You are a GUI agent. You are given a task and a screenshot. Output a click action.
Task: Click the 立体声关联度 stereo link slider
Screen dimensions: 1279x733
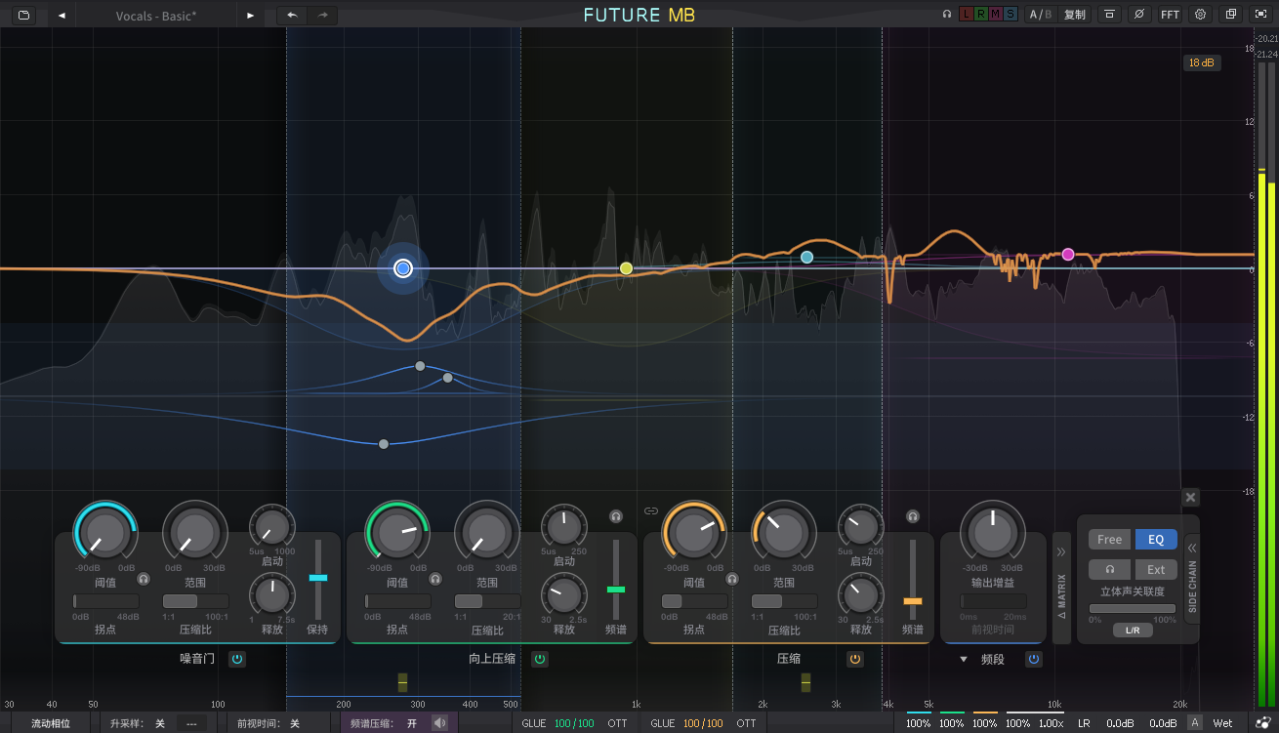[x=1133, y=609]
